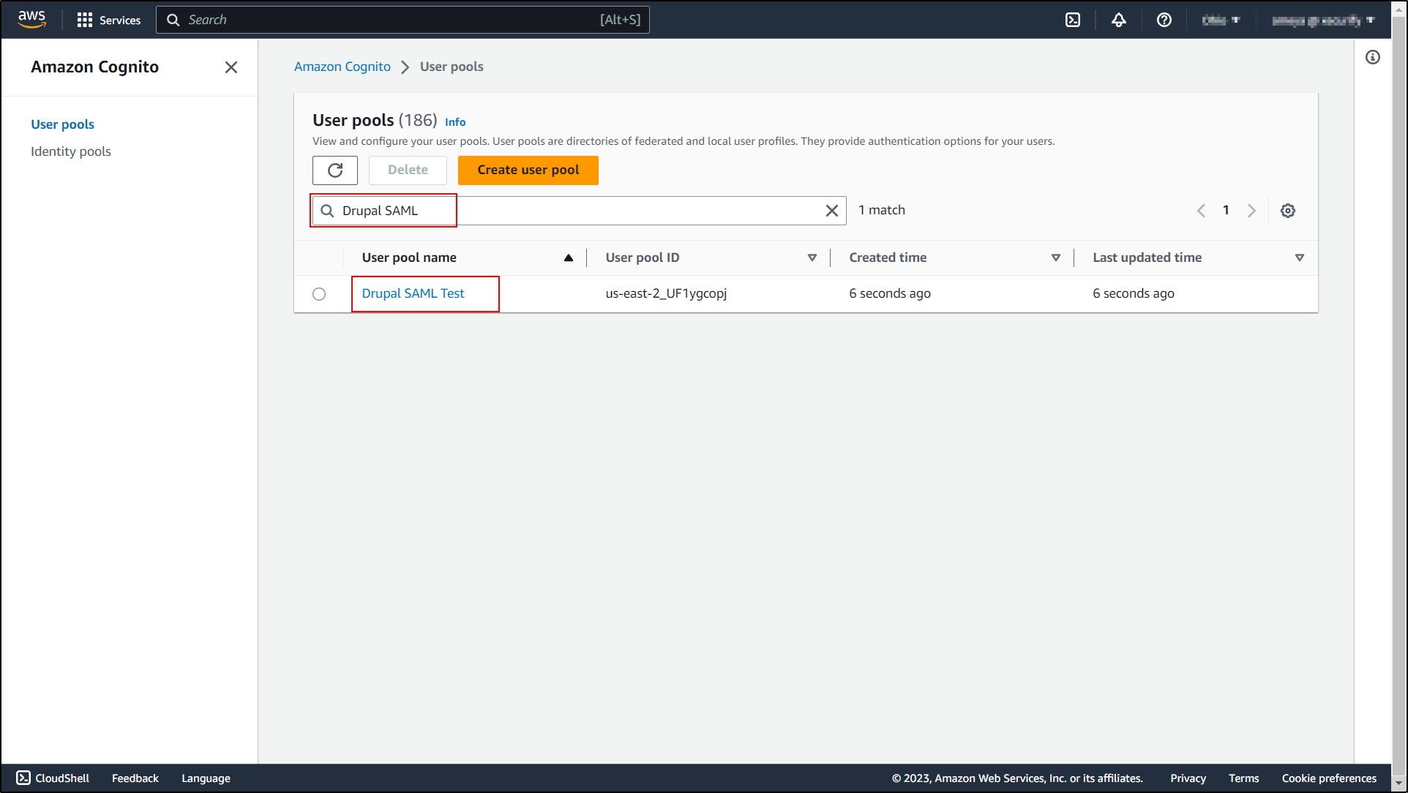Clear the Drupal SAML search filter
The image size is (1408, 793).
click(x=831, y=211)
